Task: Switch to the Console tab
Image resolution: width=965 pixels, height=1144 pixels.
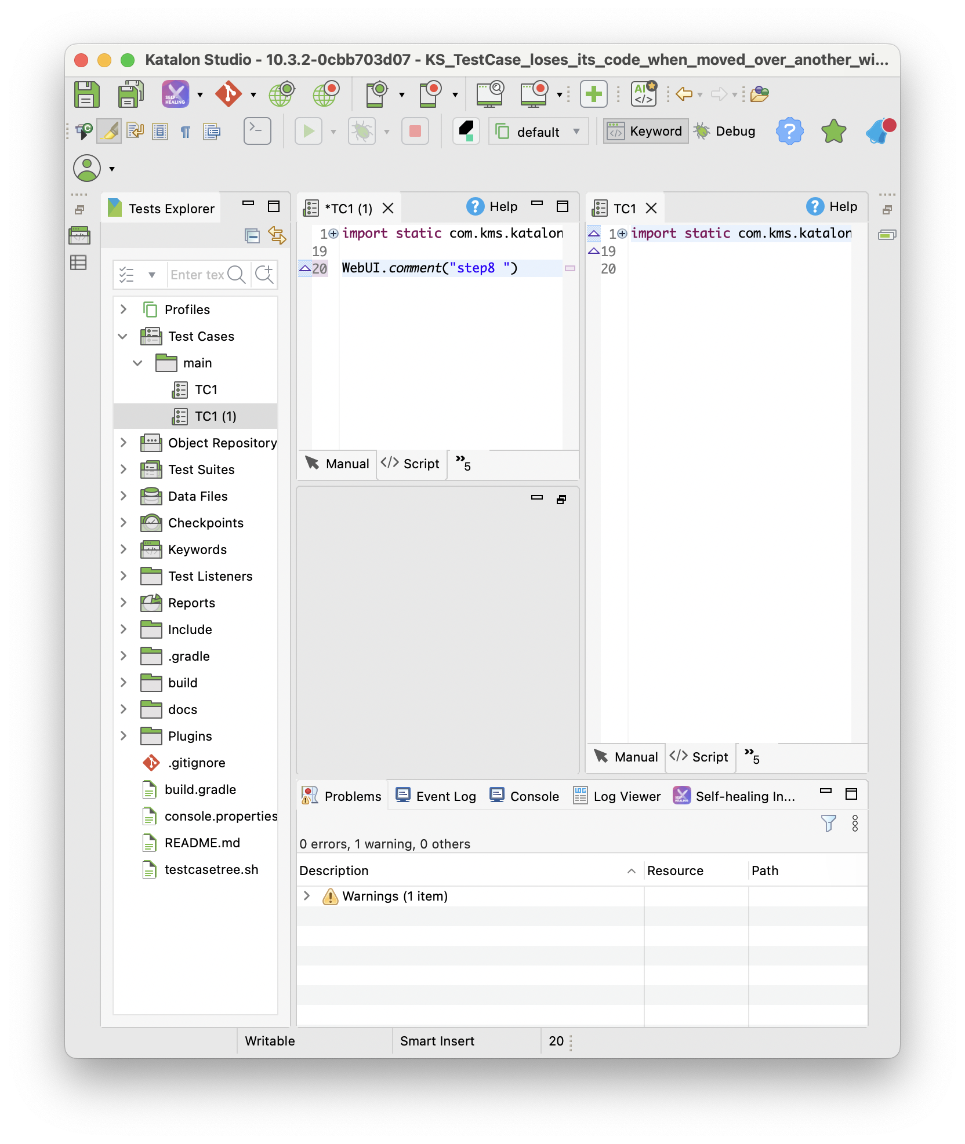Action: coord(525,796)
